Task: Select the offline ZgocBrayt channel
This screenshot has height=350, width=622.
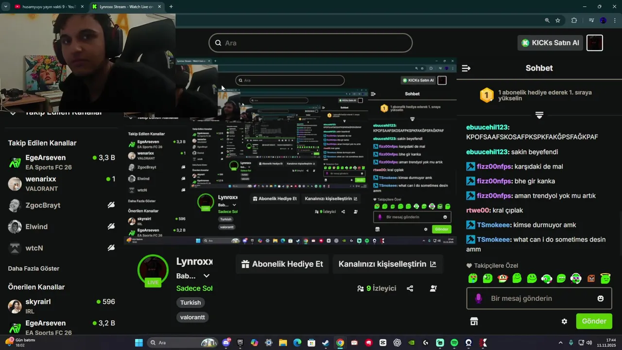Action: click(x=61, y=205)
